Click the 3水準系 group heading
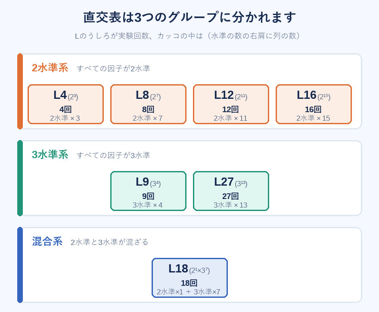The width and height of the screenshot is (379, 312). [x=50, y=155]
